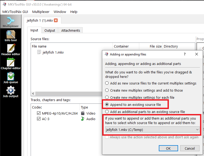Select the MPEG-4p10/AVC/H.264 codec row text

(60, 113)
